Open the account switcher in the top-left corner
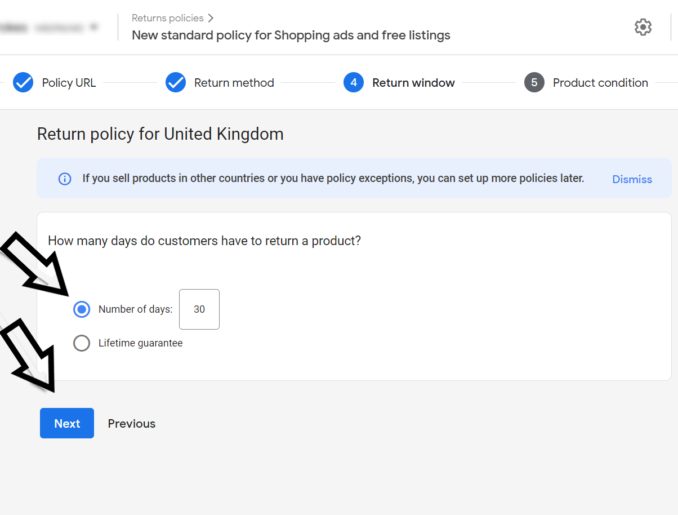678x515 pixels. (51, 26)
